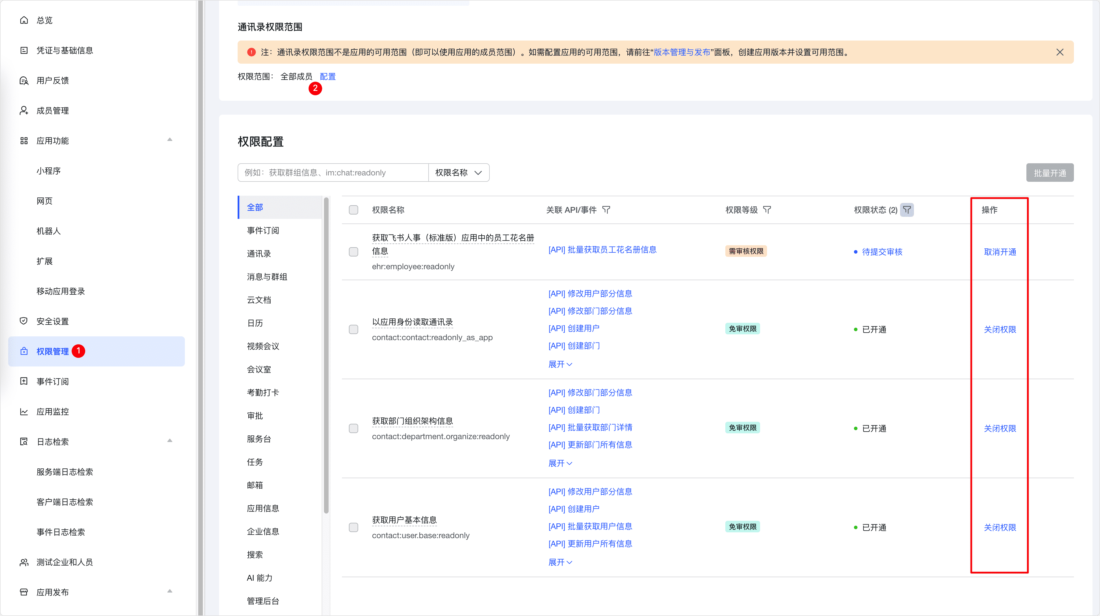The image size is (1100, 616).
Task: Click the 日志检索 search-document icon
Action: [24, 441]
